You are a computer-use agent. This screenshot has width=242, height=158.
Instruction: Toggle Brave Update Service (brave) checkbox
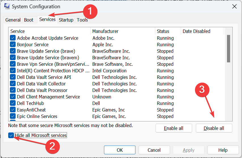(13, 51)
